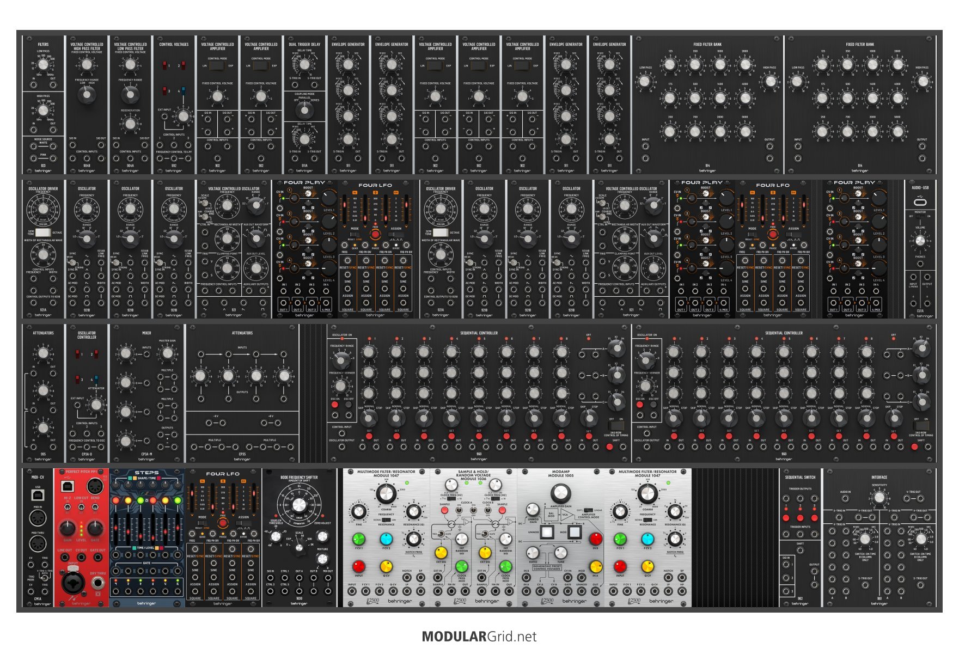Click the yellow EXT SIG knob for Clock A on Sample & Hold 1036
Viewport: 959px width, 648px height.
tap(441, 553)
